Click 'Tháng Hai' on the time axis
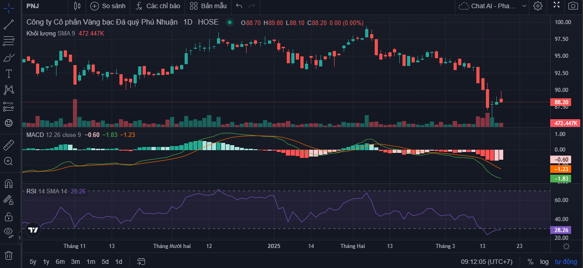 coord(353,246)
